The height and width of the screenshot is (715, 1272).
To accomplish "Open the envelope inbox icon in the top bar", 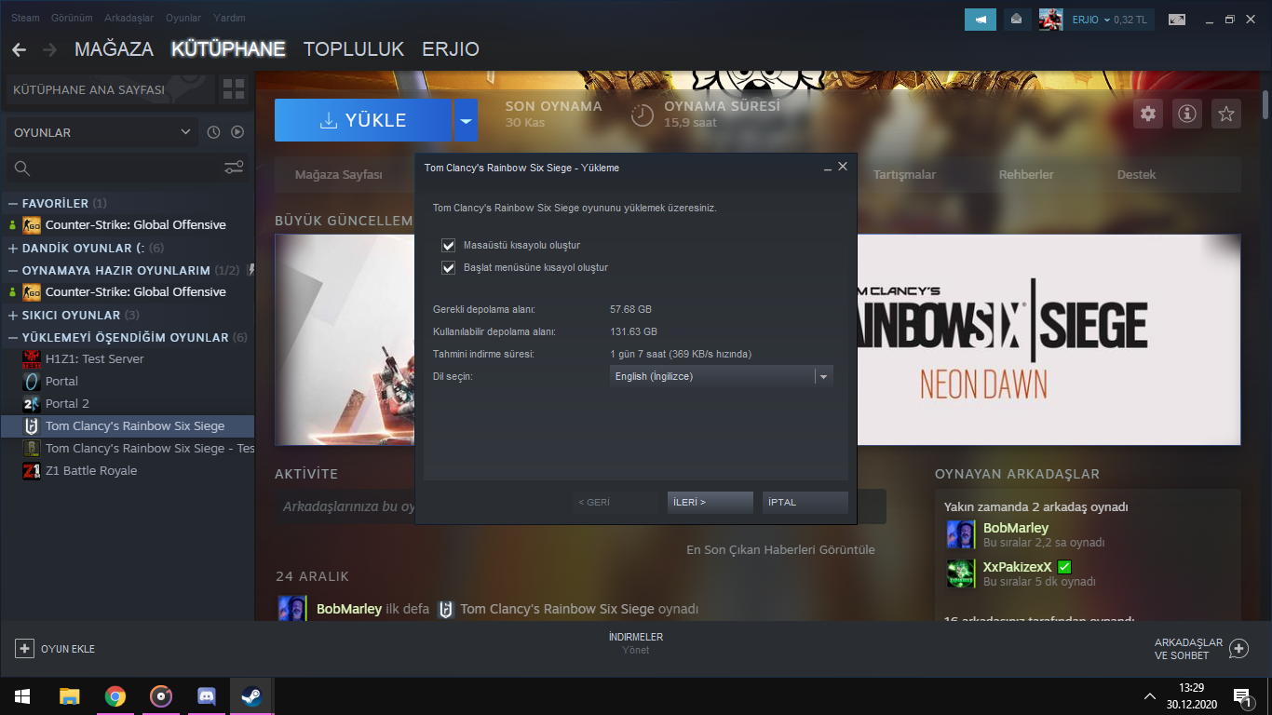I will [1016, 19].
